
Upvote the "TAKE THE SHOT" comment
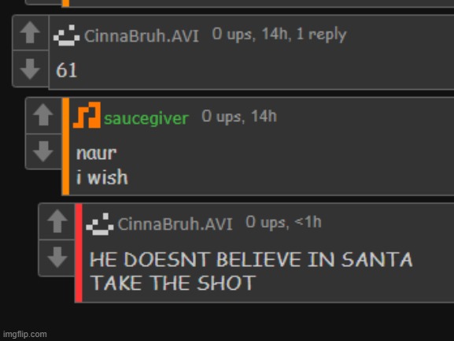(x=57, y=221)
